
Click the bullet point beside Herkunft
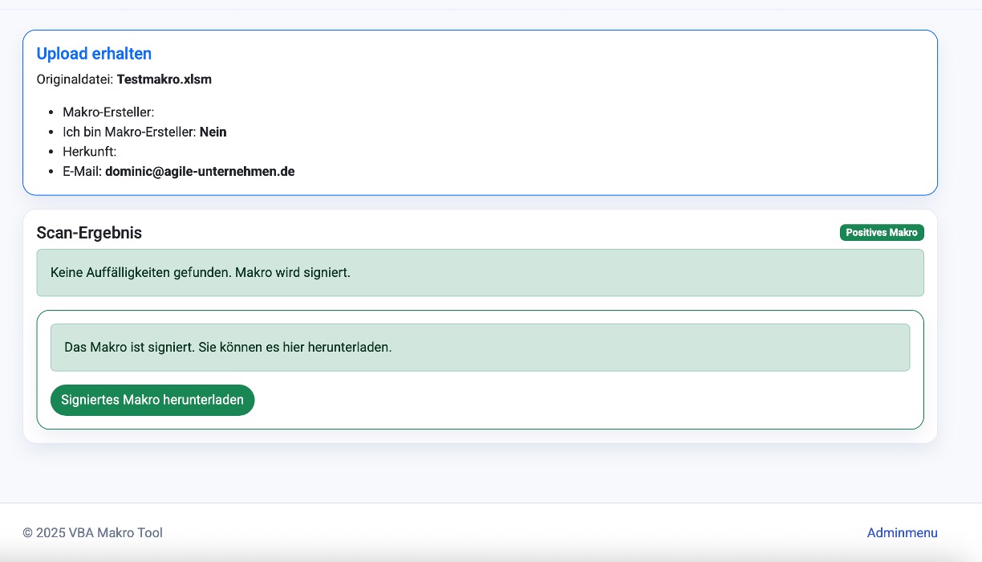[x=52, y=152]
